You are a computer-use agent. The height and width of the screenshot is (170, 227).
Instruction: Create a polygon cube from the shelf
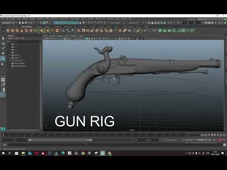(x=13, y=31)
